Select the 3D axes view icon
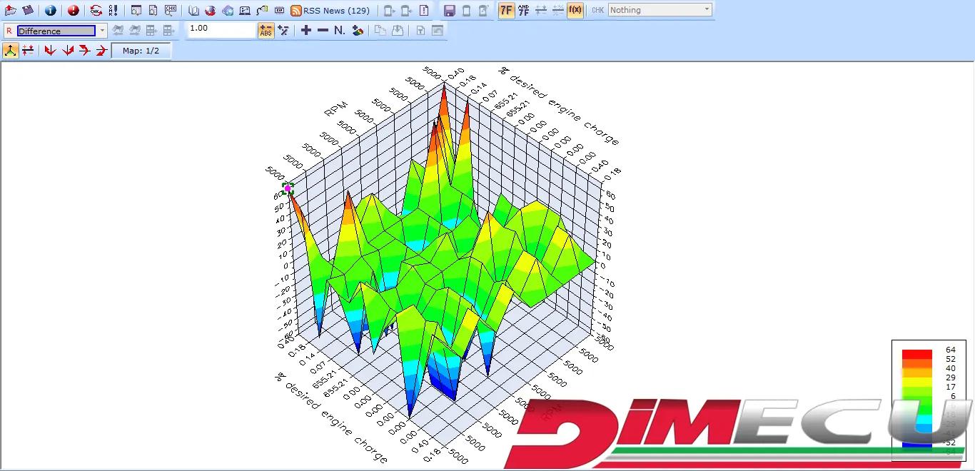 pyautogui.click(x=11, y=51)
